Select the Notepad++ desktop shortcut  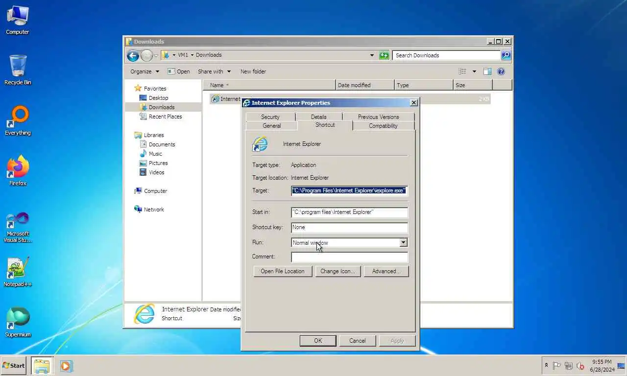tap(18, 272)
